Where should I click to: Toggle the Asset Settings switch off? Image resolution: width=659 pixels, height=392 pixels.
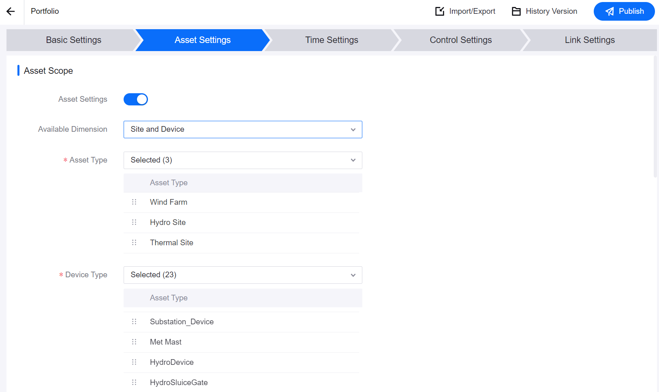click(136, 99)
